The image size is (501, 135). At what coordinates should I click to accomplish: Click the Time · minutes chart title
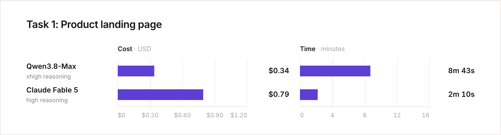click(x=322, y=49)
